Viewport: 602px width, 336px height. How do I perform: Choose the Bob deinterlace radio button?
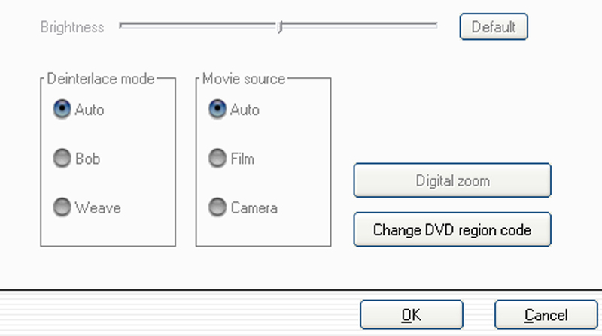62,158
